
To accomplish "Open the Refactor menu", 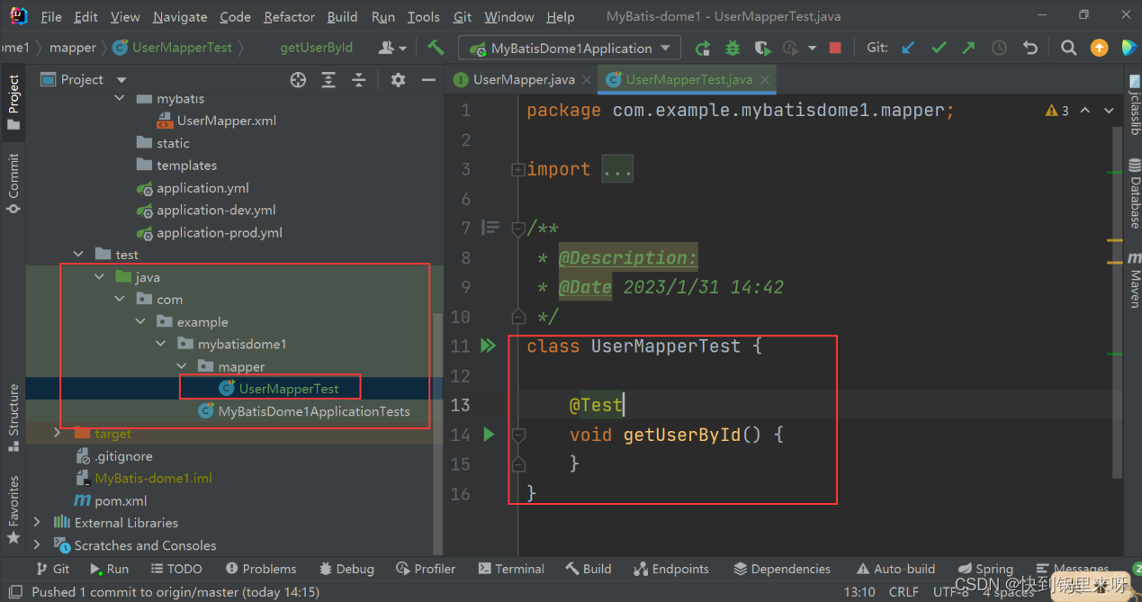I will 289,17.
